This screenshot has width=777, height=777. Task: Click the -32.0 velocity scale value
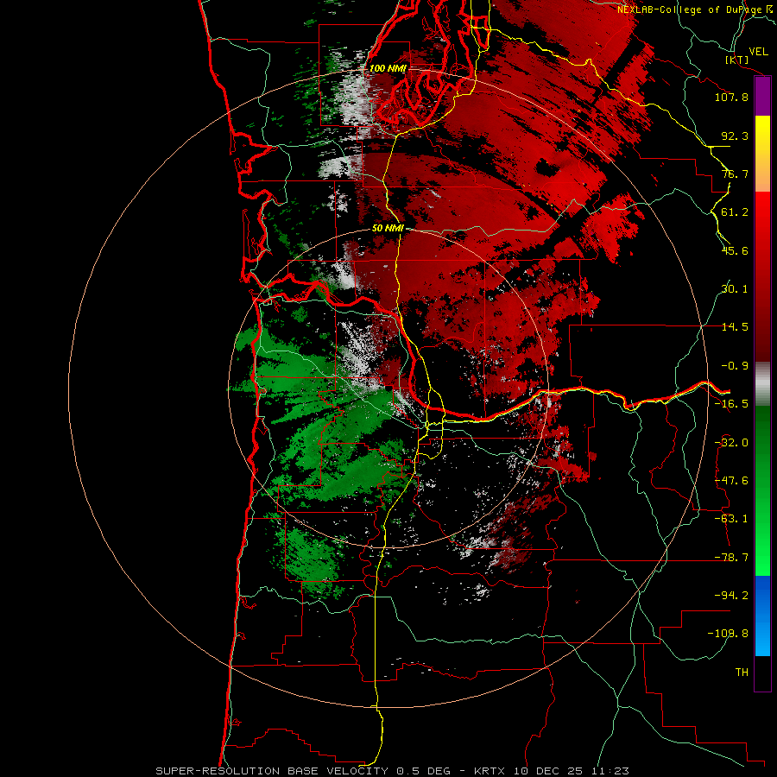(x=731, y=443)
